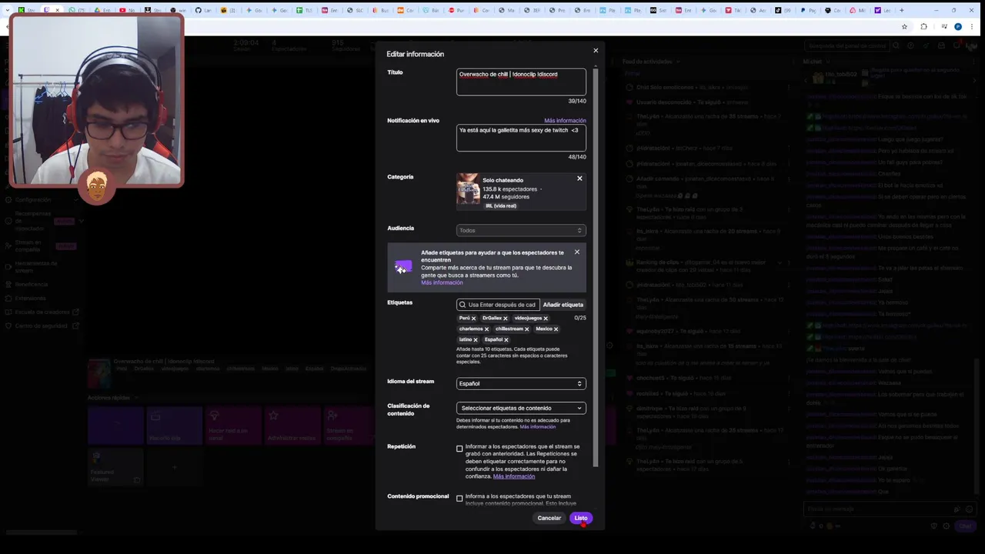Viewport: 985px width, 554px height.
Task: Open Escuela de creadores sidebar link
Action: point(42,312)
